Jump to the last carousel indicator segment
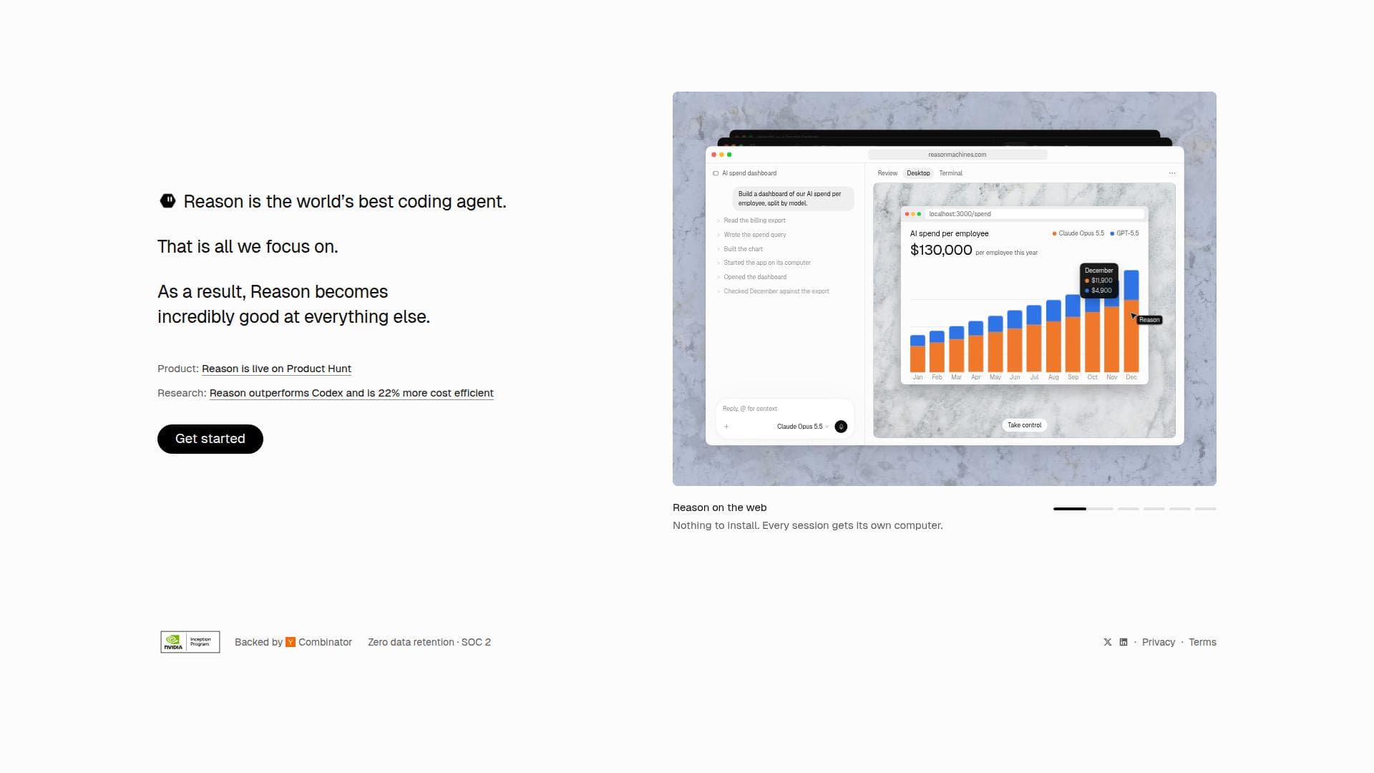Viewport: 1374px width, 773px height. pyautogui.click(x=1206, y=509)
